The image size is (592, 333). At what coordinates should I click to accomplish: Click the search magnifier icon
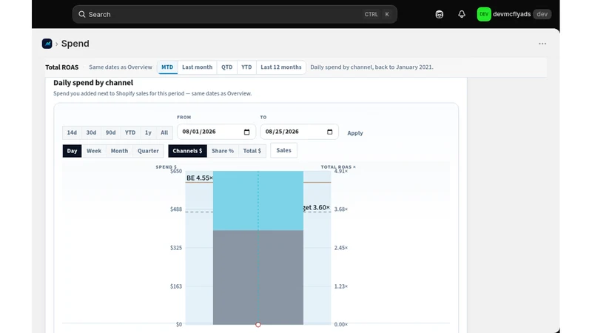pyautogui.click(x=81, y=14)
